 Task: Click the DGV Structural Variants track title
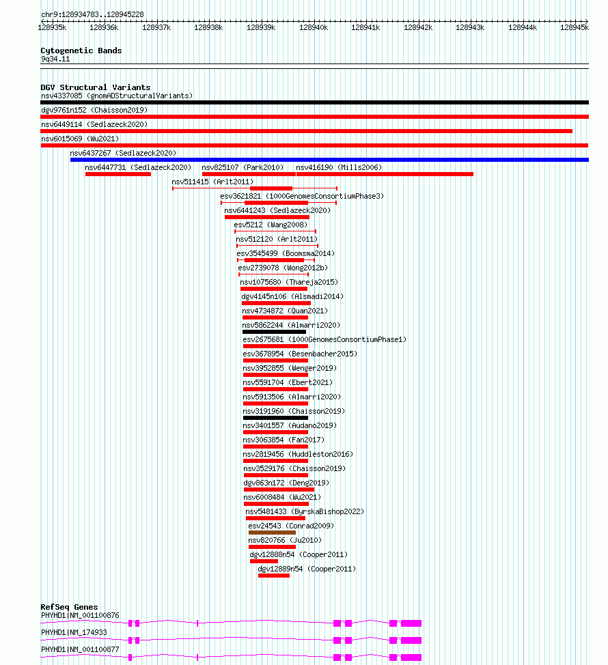pos(96,87)
